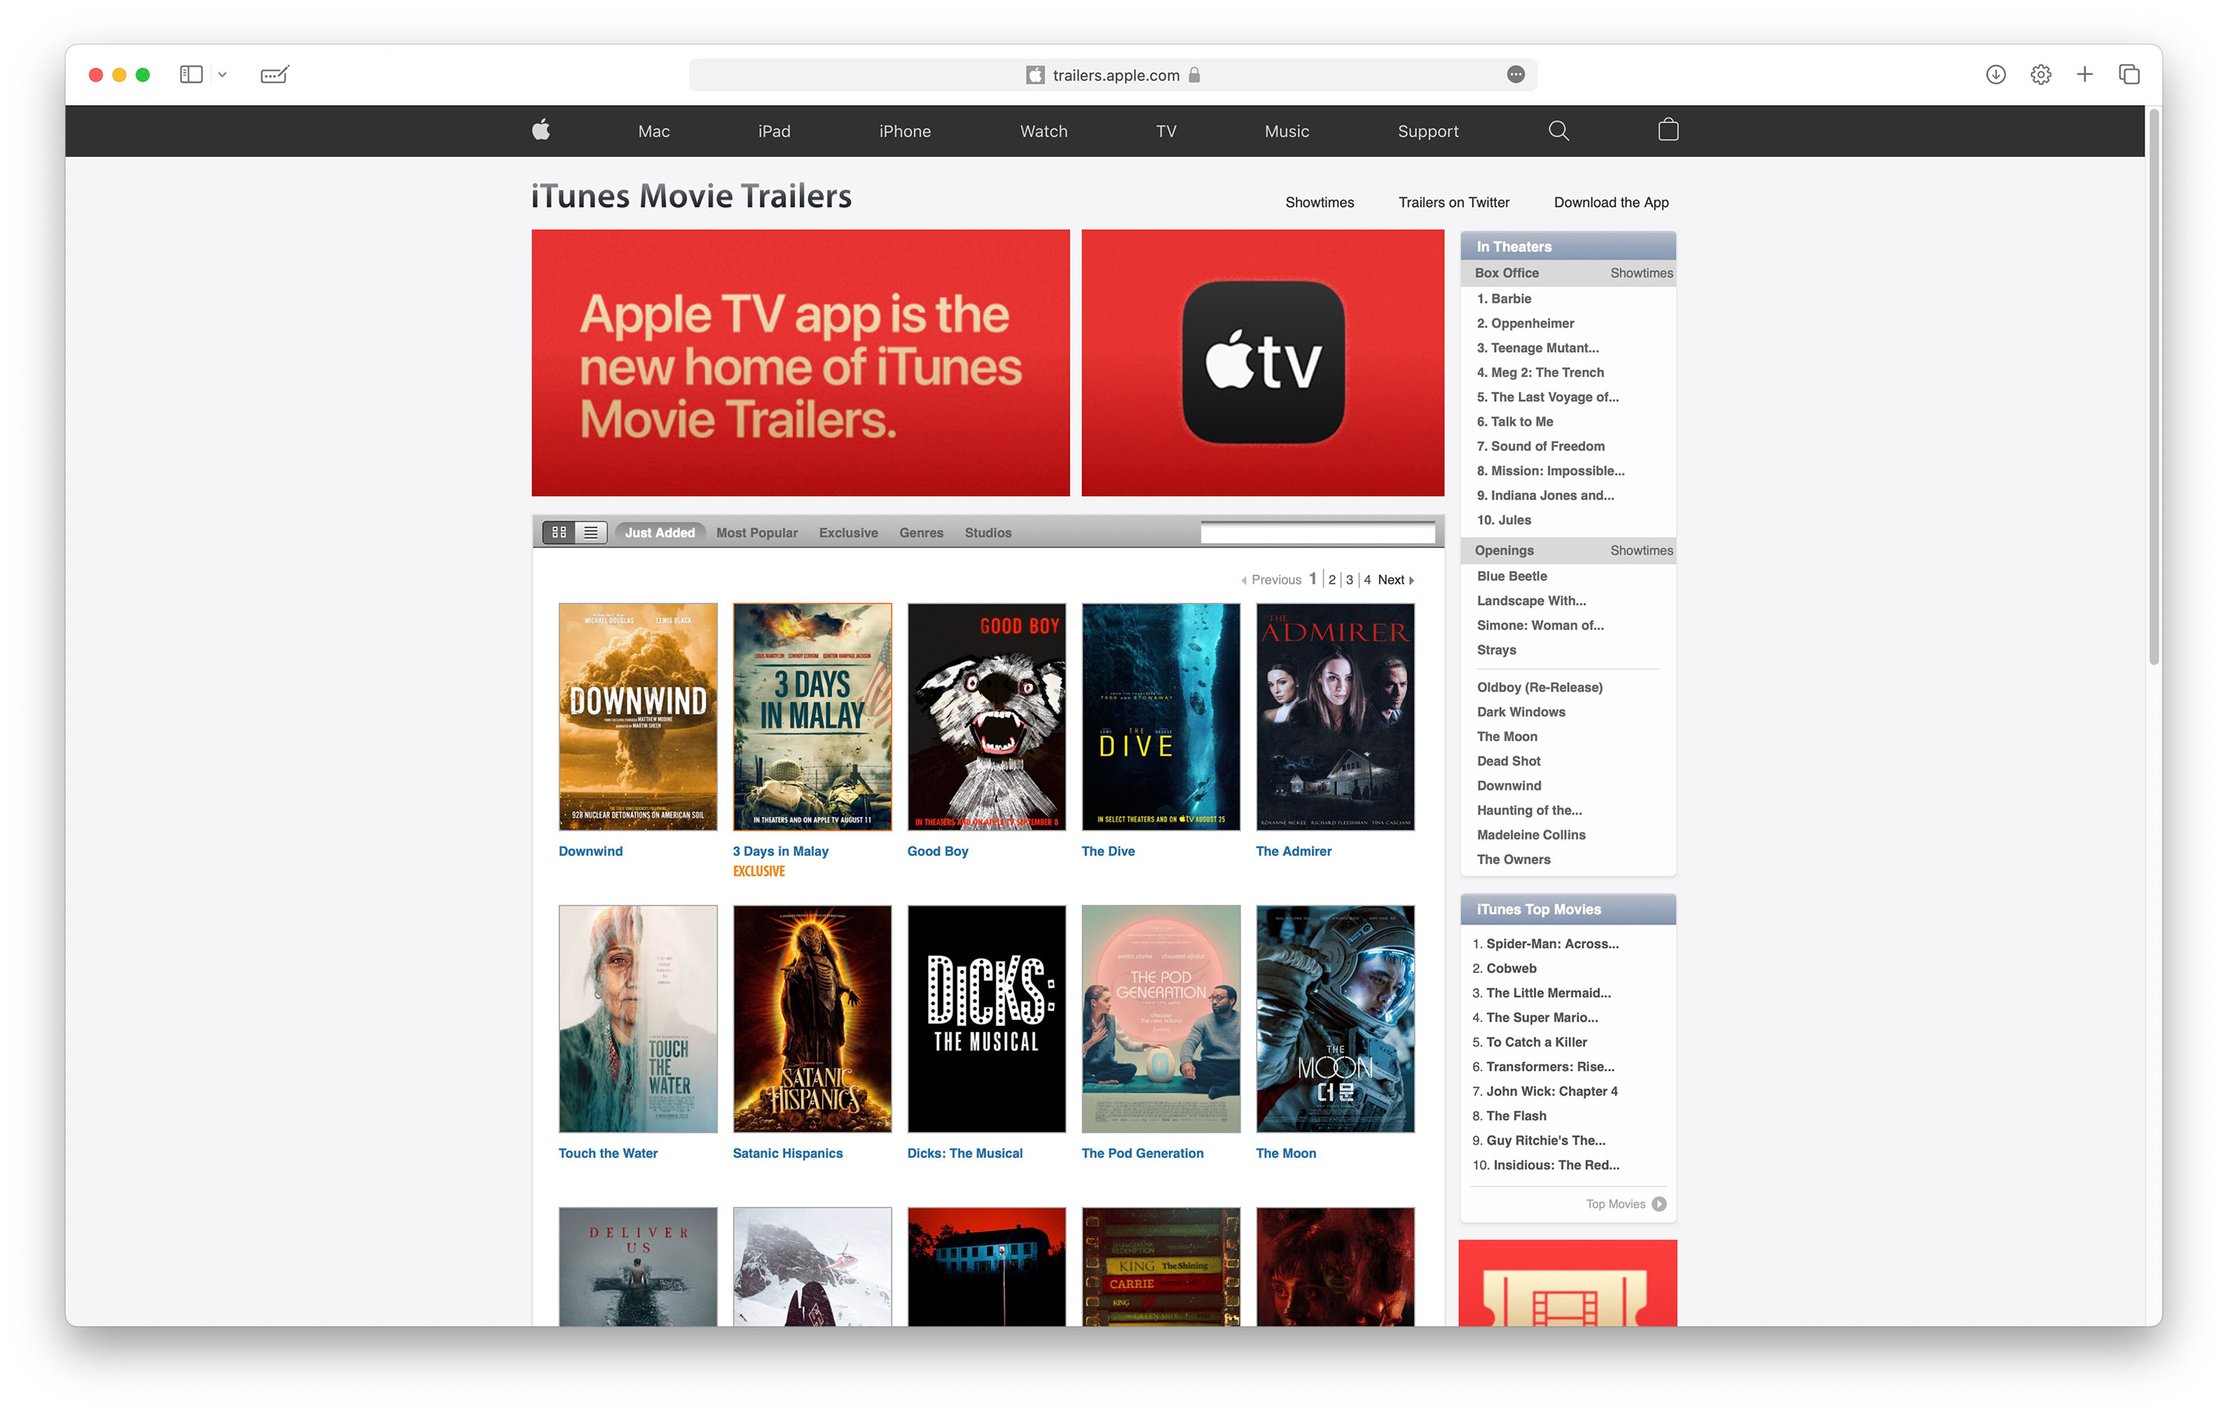Viewport: 2228px width, 1413px height.
Task: Click Download the App link
Action: pos(1610,203)
